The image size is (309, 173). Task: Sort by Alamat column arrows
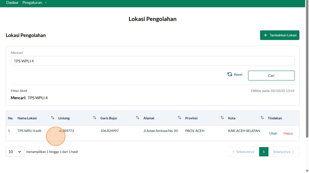[179, 118]
